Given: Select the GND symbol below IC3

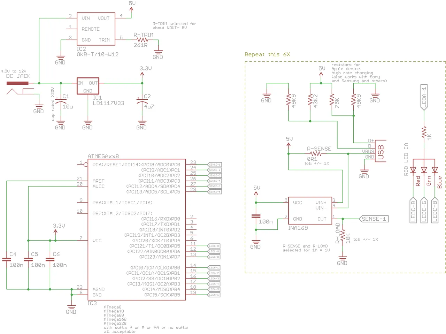Looking at the screenshot, I should point(71,307).
